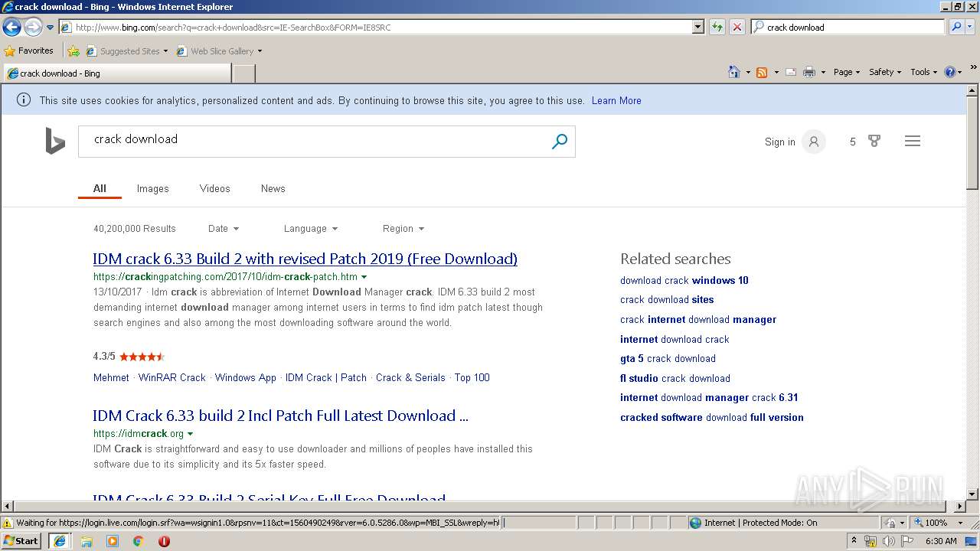Image resolution: width=980 pixels, height=551 pixels.
Task: Open the Tools menu
Action: pyautogui.click(x=924, y=72)
